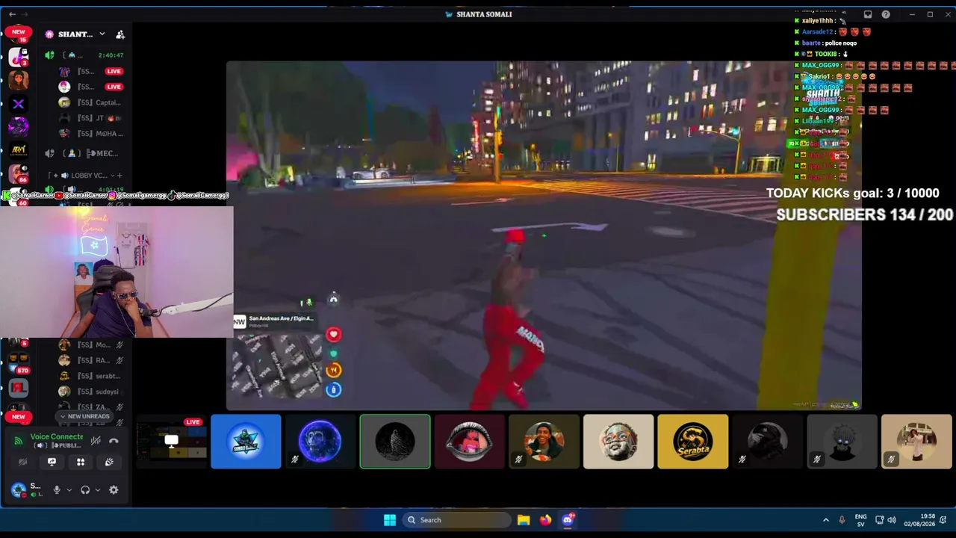956x538 pixels.
Task: Open the purple character server icon
Action: click(x=19, y=127)
